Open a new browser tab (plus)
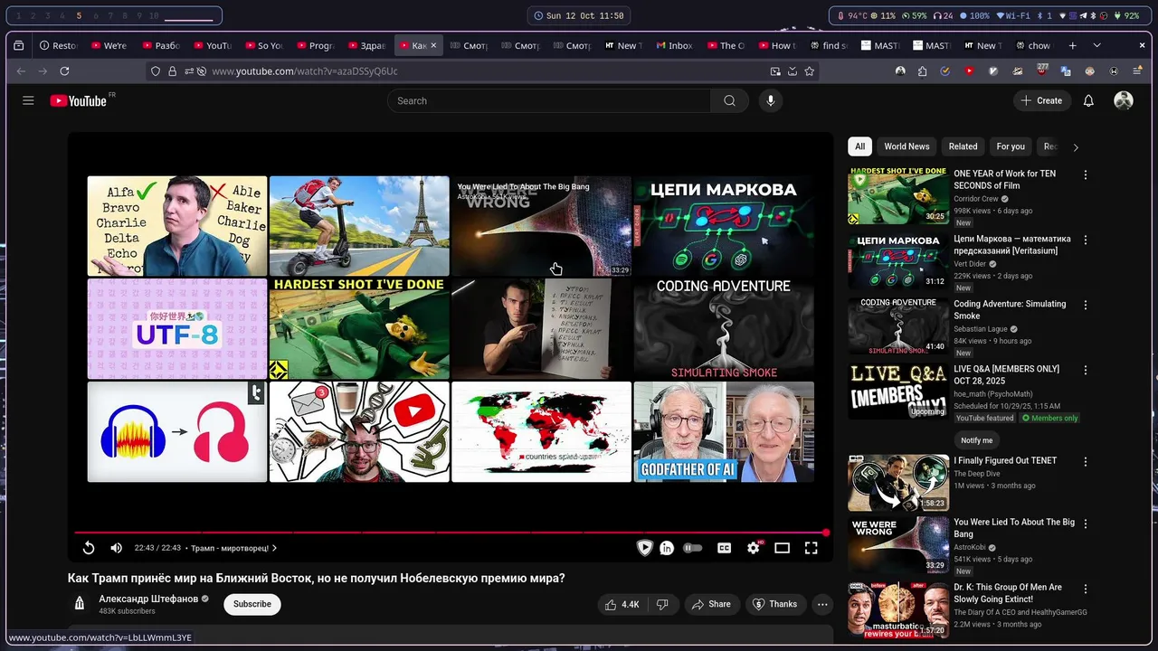 click(x=1073, y=45)
